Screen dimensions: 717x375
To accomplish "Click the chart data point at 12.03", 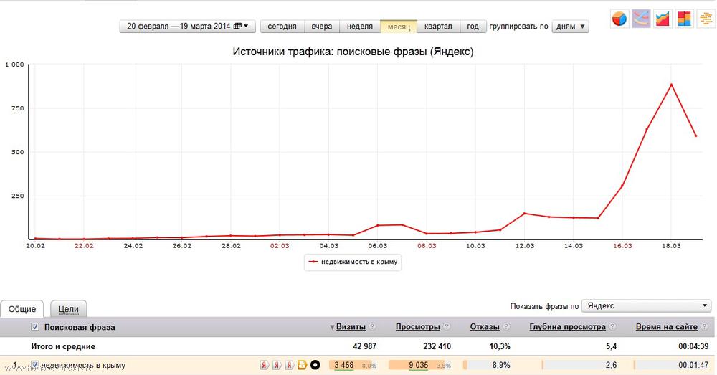I will click(525, 214).
